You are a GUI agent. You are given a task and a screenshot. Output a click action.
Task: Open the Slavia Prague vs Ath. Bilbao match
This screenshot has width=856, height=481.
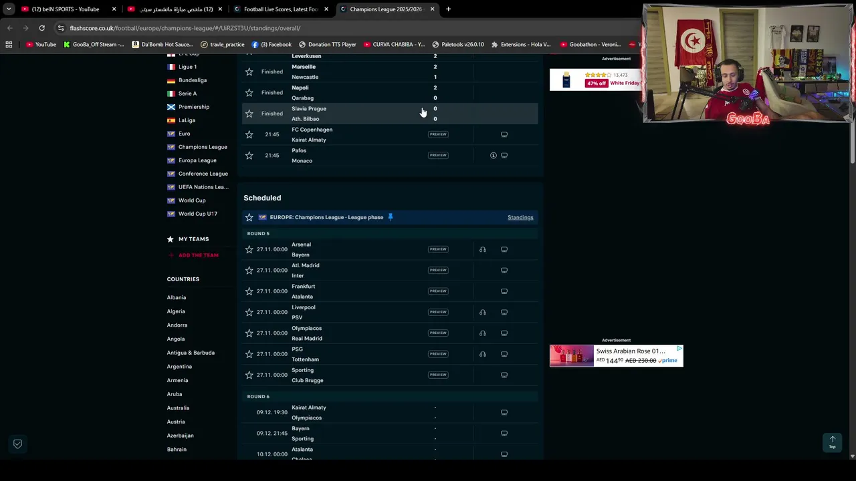click(x=390, y=114)
